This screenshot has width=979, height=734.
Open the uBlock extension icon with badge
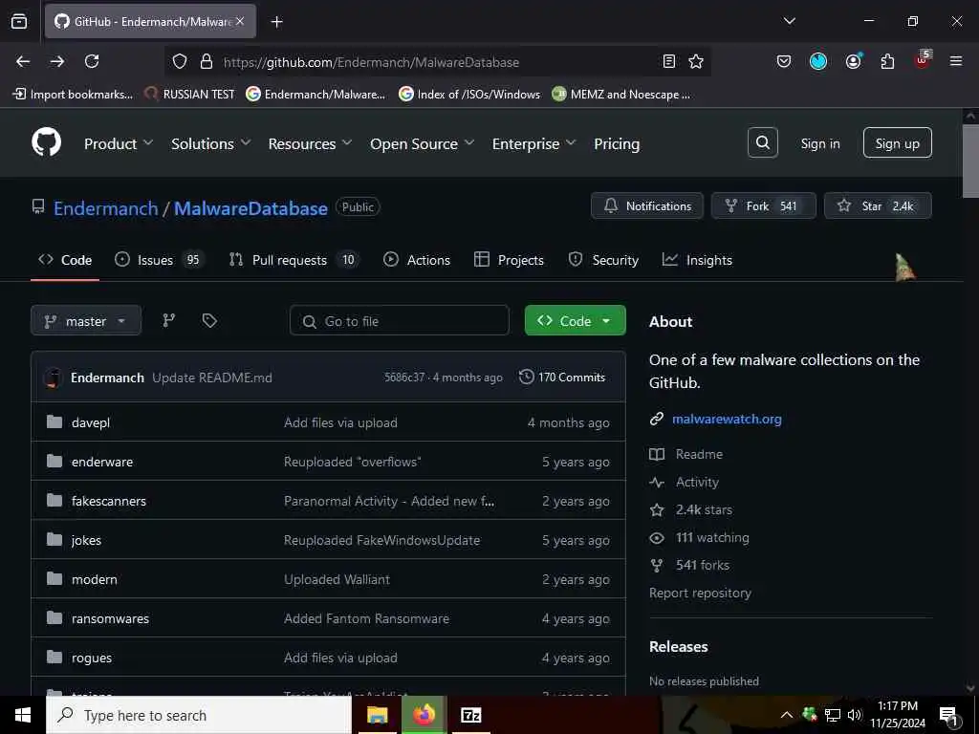[923, 60]
